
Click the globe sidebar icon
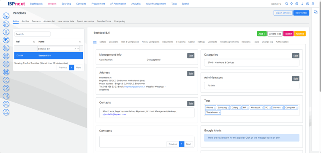tap(6, 64)
